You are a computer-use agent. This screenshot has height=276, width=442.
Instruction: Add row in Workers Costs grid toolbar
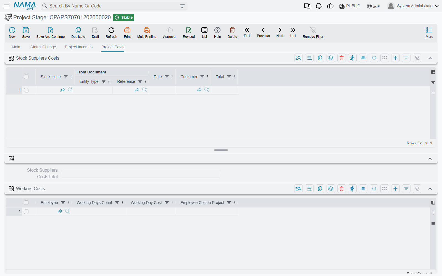coord(309,189)
